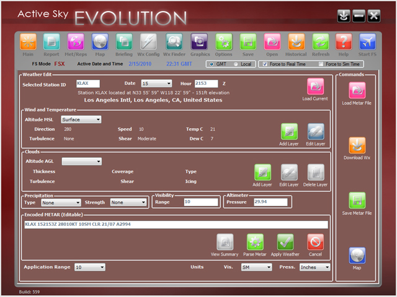Enable Force to Sim Time checkbox
Screen dimensions: 397x297
321,64
